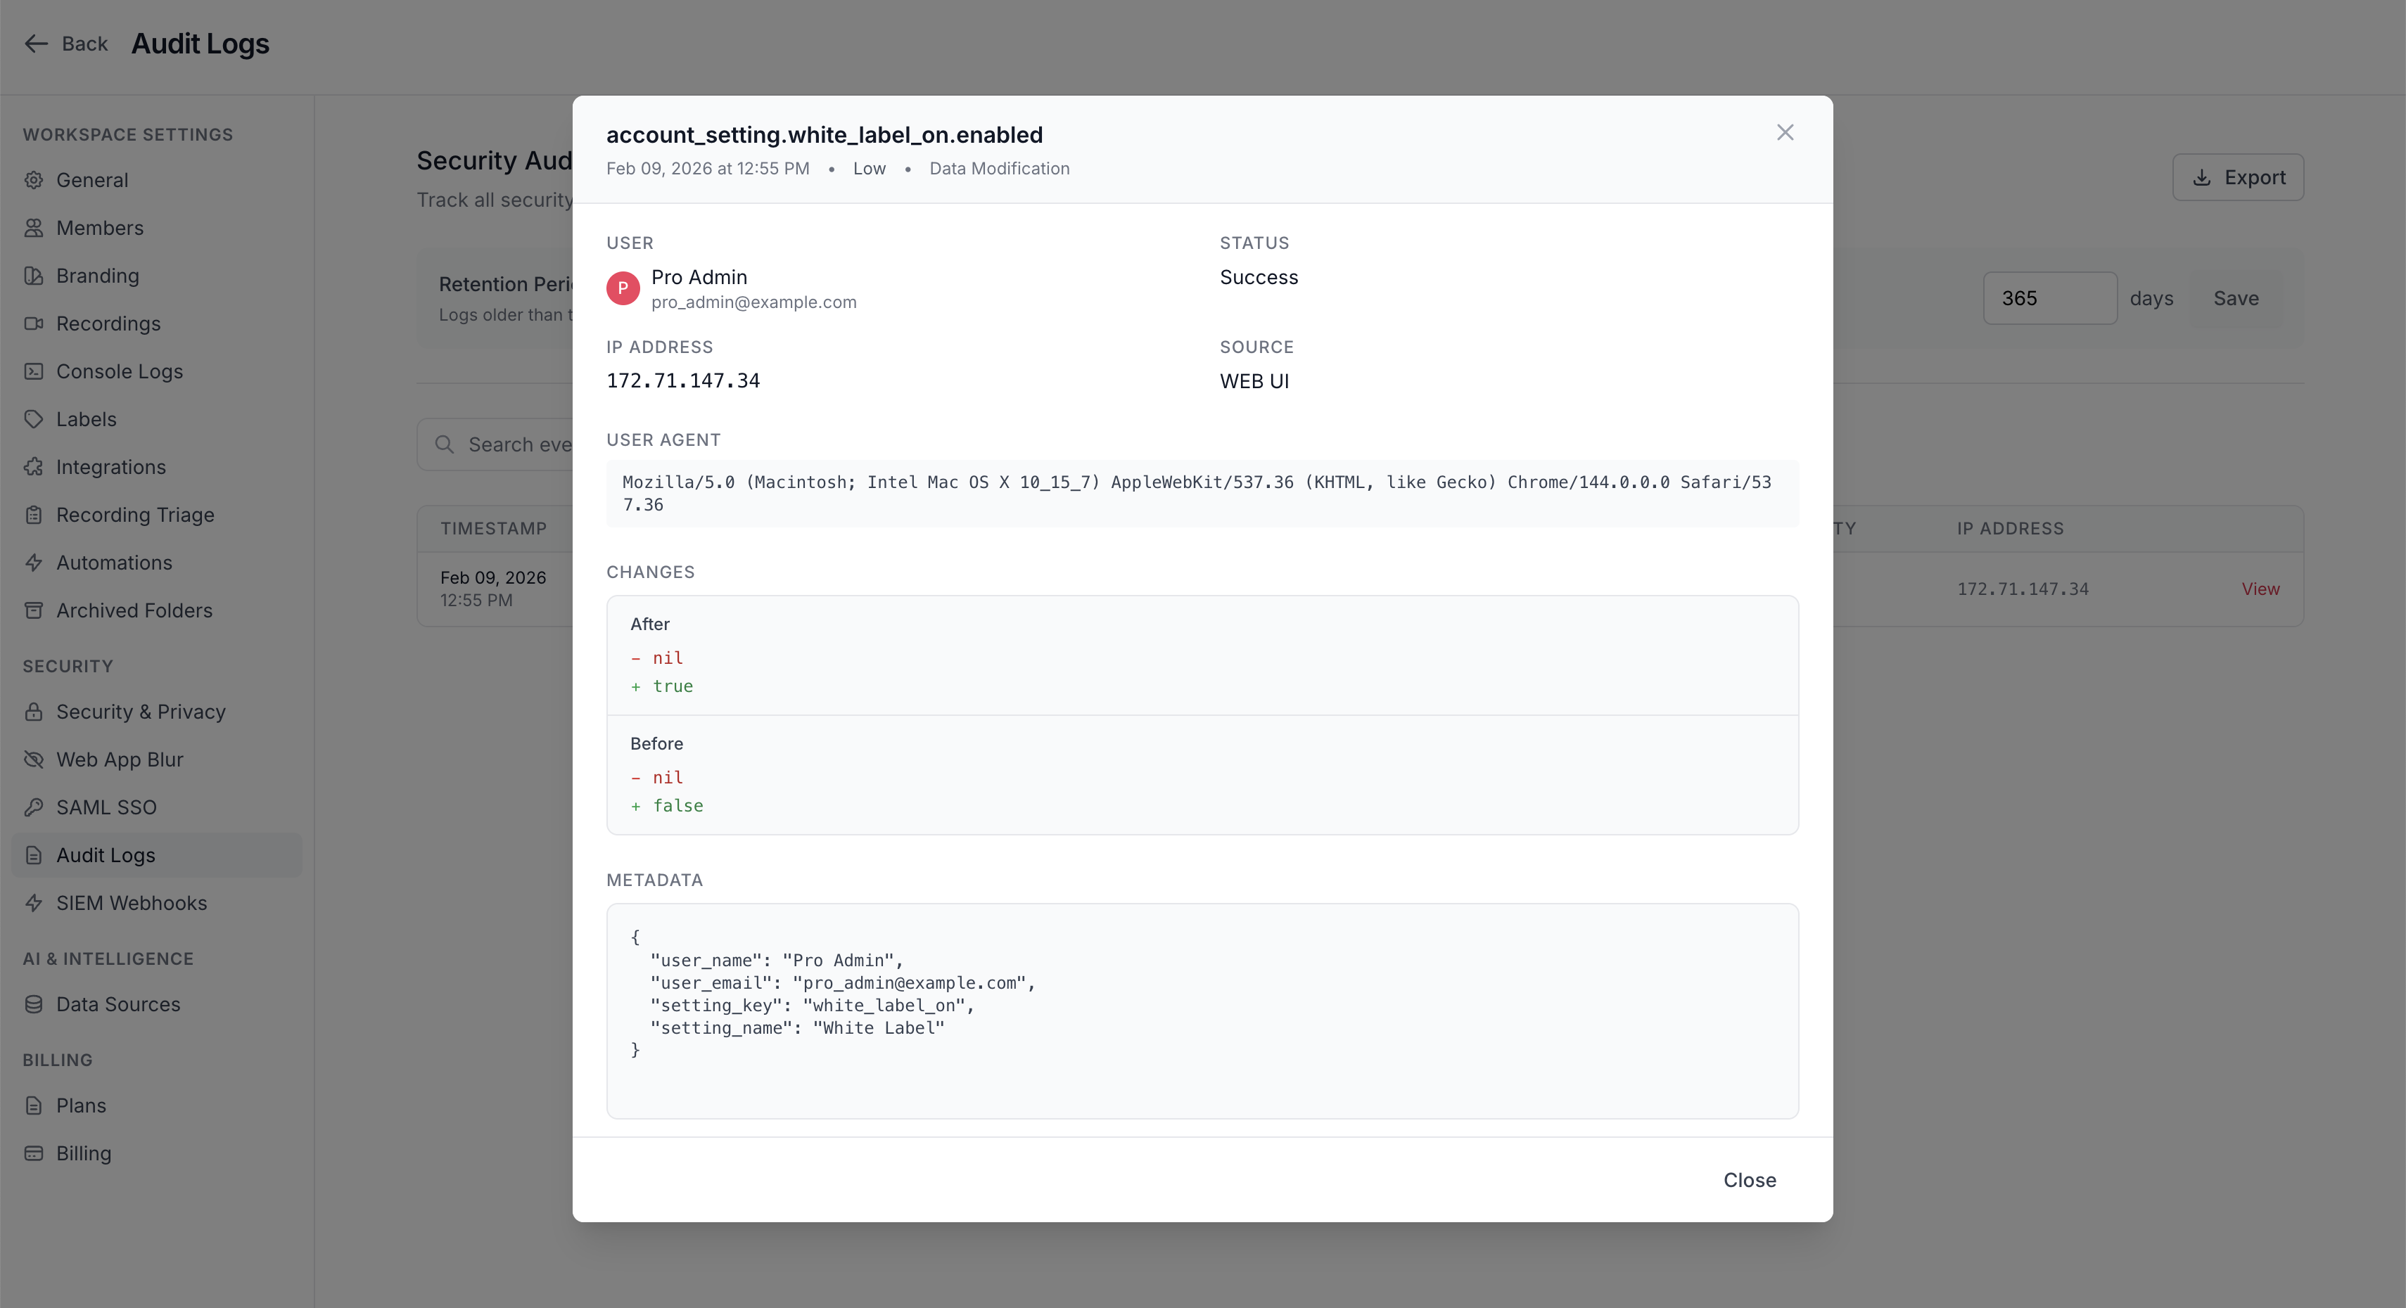Close the audit log detail dialog with X
The width and height of the screenshot is (2406, 1308).
[1785, 133]
